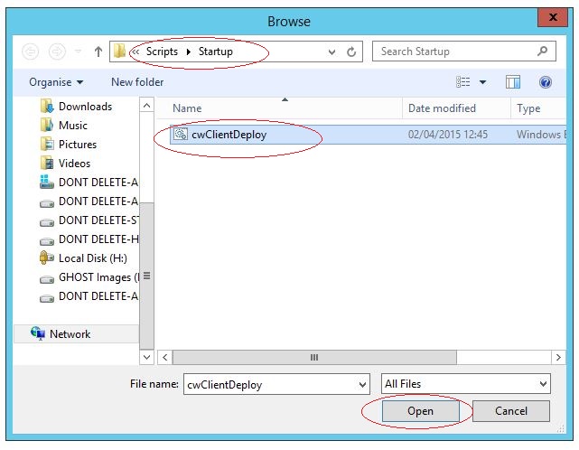Click the Downloads folder icon
Image resolution: width=579 pixels, height=450 pixels.
(x=47, y=107)
